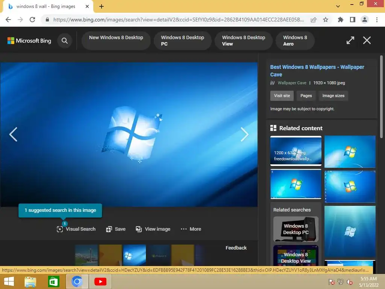Open the Windows Start button

pos(9,281)
